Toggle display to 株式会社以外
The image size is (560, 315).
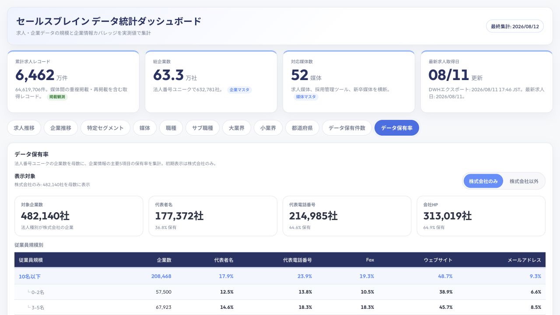click(x=524, y=181)
